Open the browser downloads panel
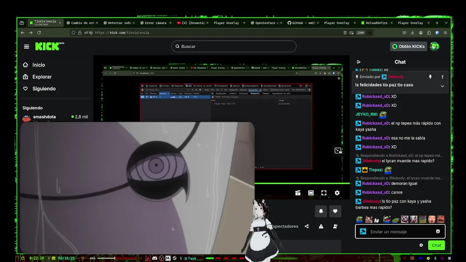This screenshot has width=466, height=262. click(412, 33)
